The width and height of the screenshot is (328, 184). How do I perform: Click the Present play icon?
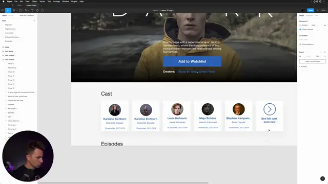click(x=317, y=10)
